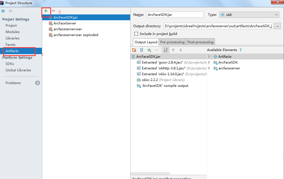The width and height of the screenshot is (284, 179).
Task: Open Libraries settings section
Action: coord(12,38)
